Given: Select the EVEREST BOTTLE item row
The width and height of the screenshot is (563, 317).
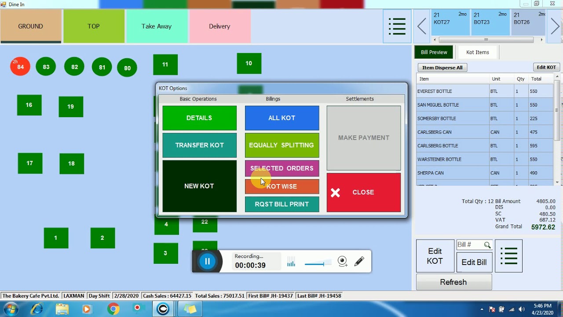Looking at the screenshot, I should [485, 91].
